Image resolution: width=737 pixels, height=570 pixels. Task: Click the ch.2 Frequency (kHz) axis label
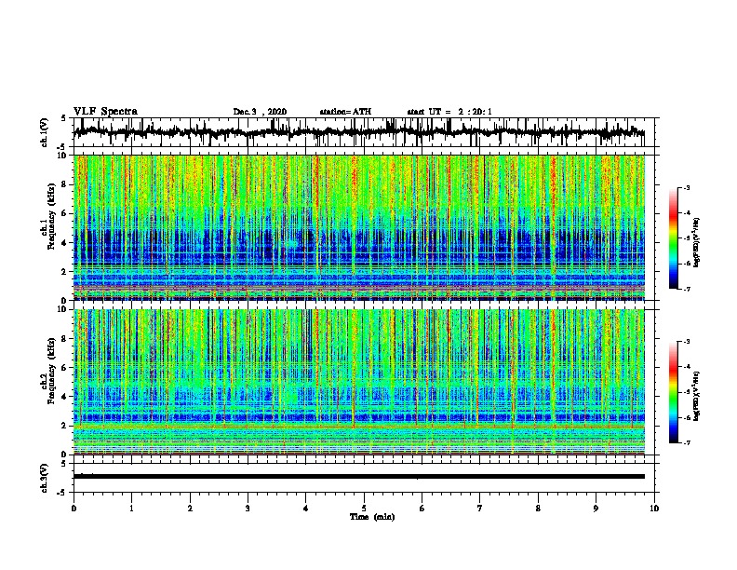(x=48, y=371)
